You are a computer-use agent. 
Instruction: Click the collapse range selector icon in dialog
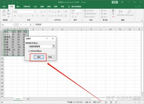(x=54, y=47)
